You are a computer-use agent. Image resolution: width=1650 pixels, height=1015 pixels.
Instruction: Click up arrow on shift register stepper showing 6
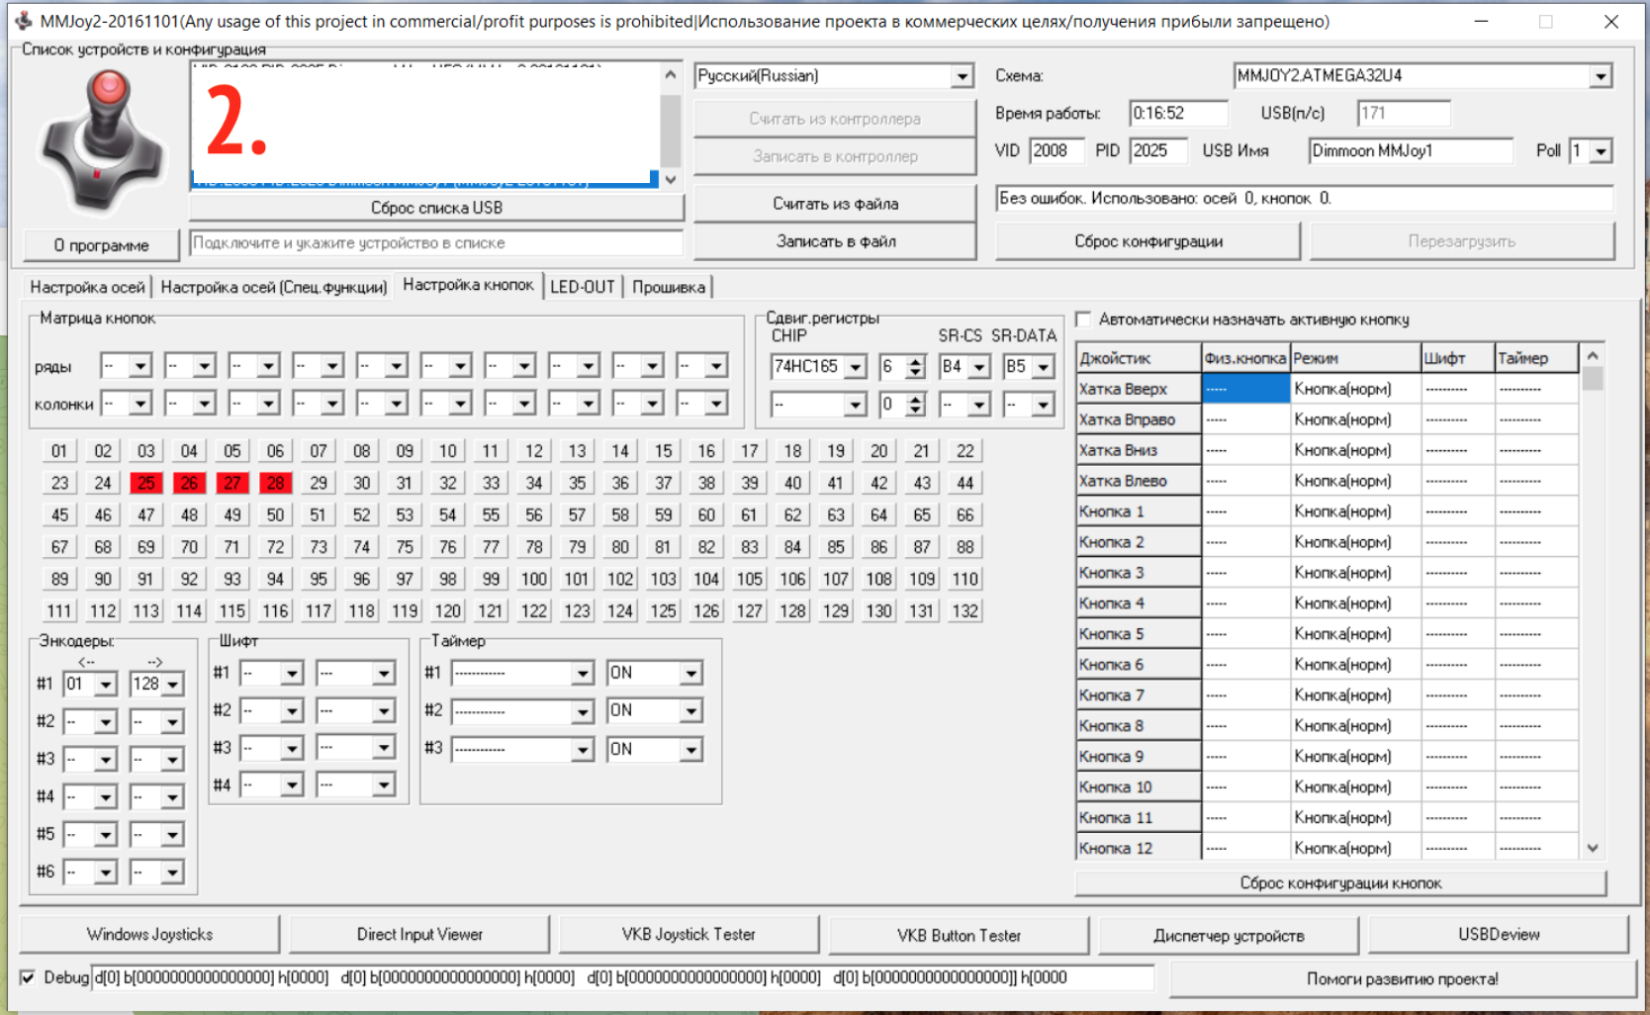pos(916,360)
